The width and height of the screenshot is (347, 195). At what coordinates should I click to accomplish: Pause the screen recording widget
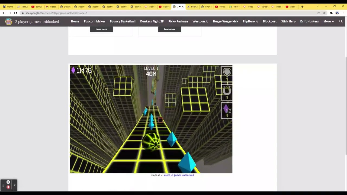8,182
